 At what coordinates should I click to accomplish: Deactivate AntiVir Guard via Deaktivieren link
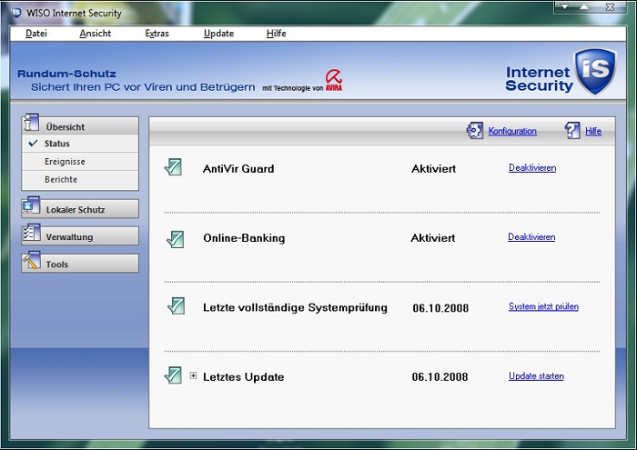pos(531,167)
